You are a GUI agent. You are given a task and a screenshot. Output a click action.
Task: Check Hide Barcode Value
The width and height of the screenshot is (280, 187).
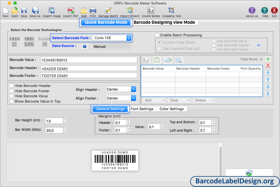[x=11, y=96]
